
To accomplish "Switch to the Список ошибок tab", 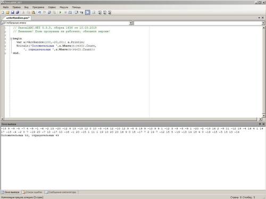I will [x=32, y=192].
